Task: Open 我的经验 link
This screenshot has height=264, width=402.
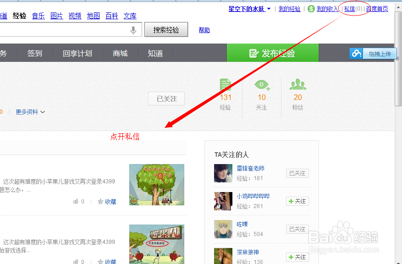Action: click(x=289, y=9)
